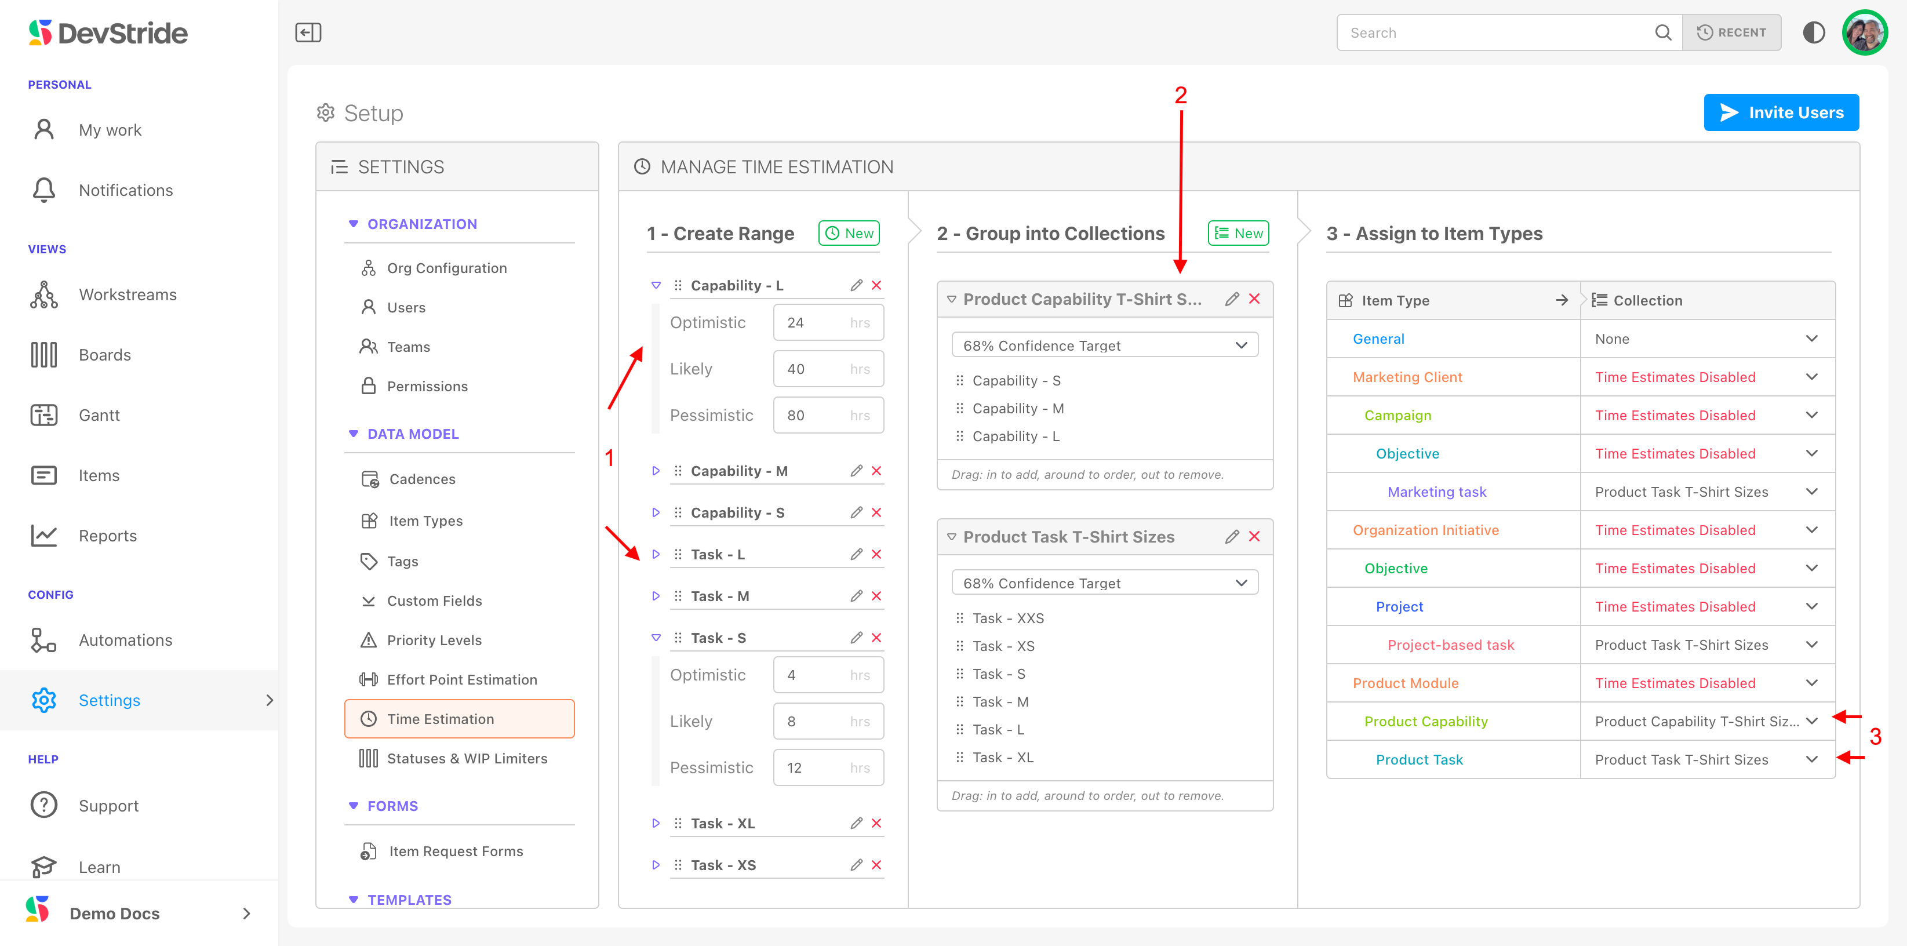Screen dimensions: 1907x946
Task: Click the pencil edit icon for Capability - L
Action: coord(857,285)
